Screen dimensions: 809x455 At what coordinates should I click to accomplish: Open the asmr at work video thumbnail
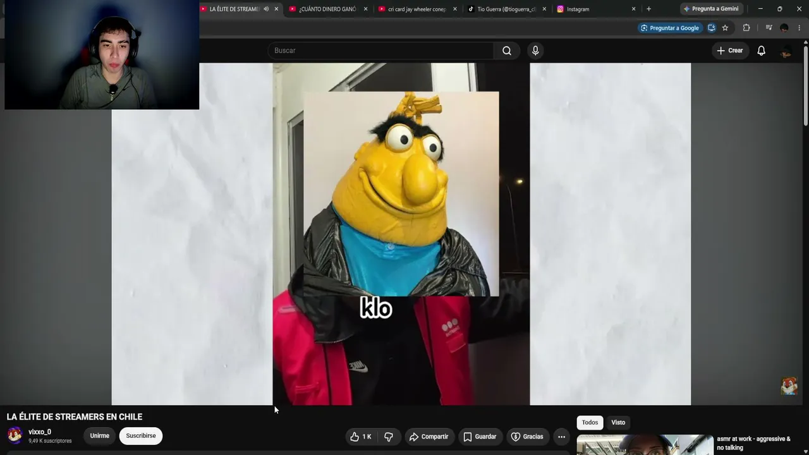[645, 445]
